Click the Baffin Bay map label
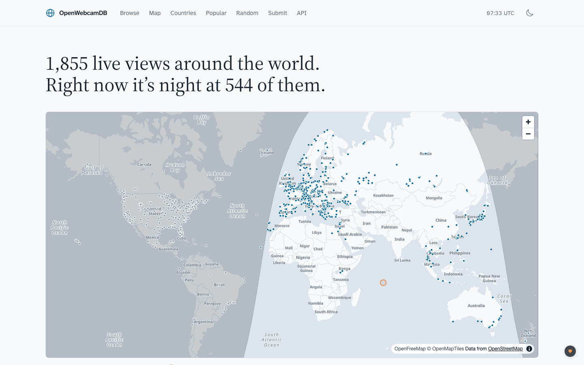Screen dimensions: 584x365 tap(202, 120)
